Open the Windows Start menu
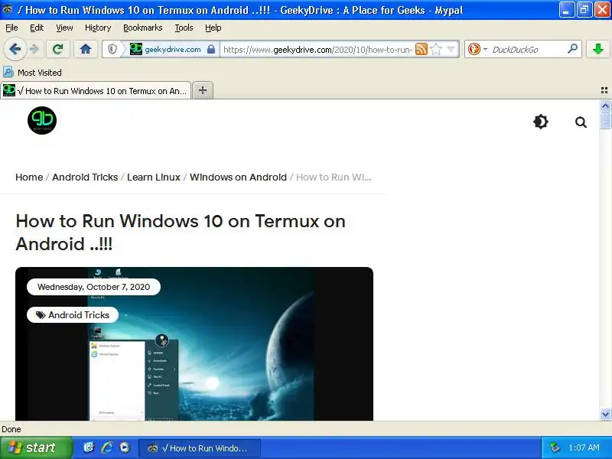The image size is (612, 459). pyautogui.click(x=36, y=448)
